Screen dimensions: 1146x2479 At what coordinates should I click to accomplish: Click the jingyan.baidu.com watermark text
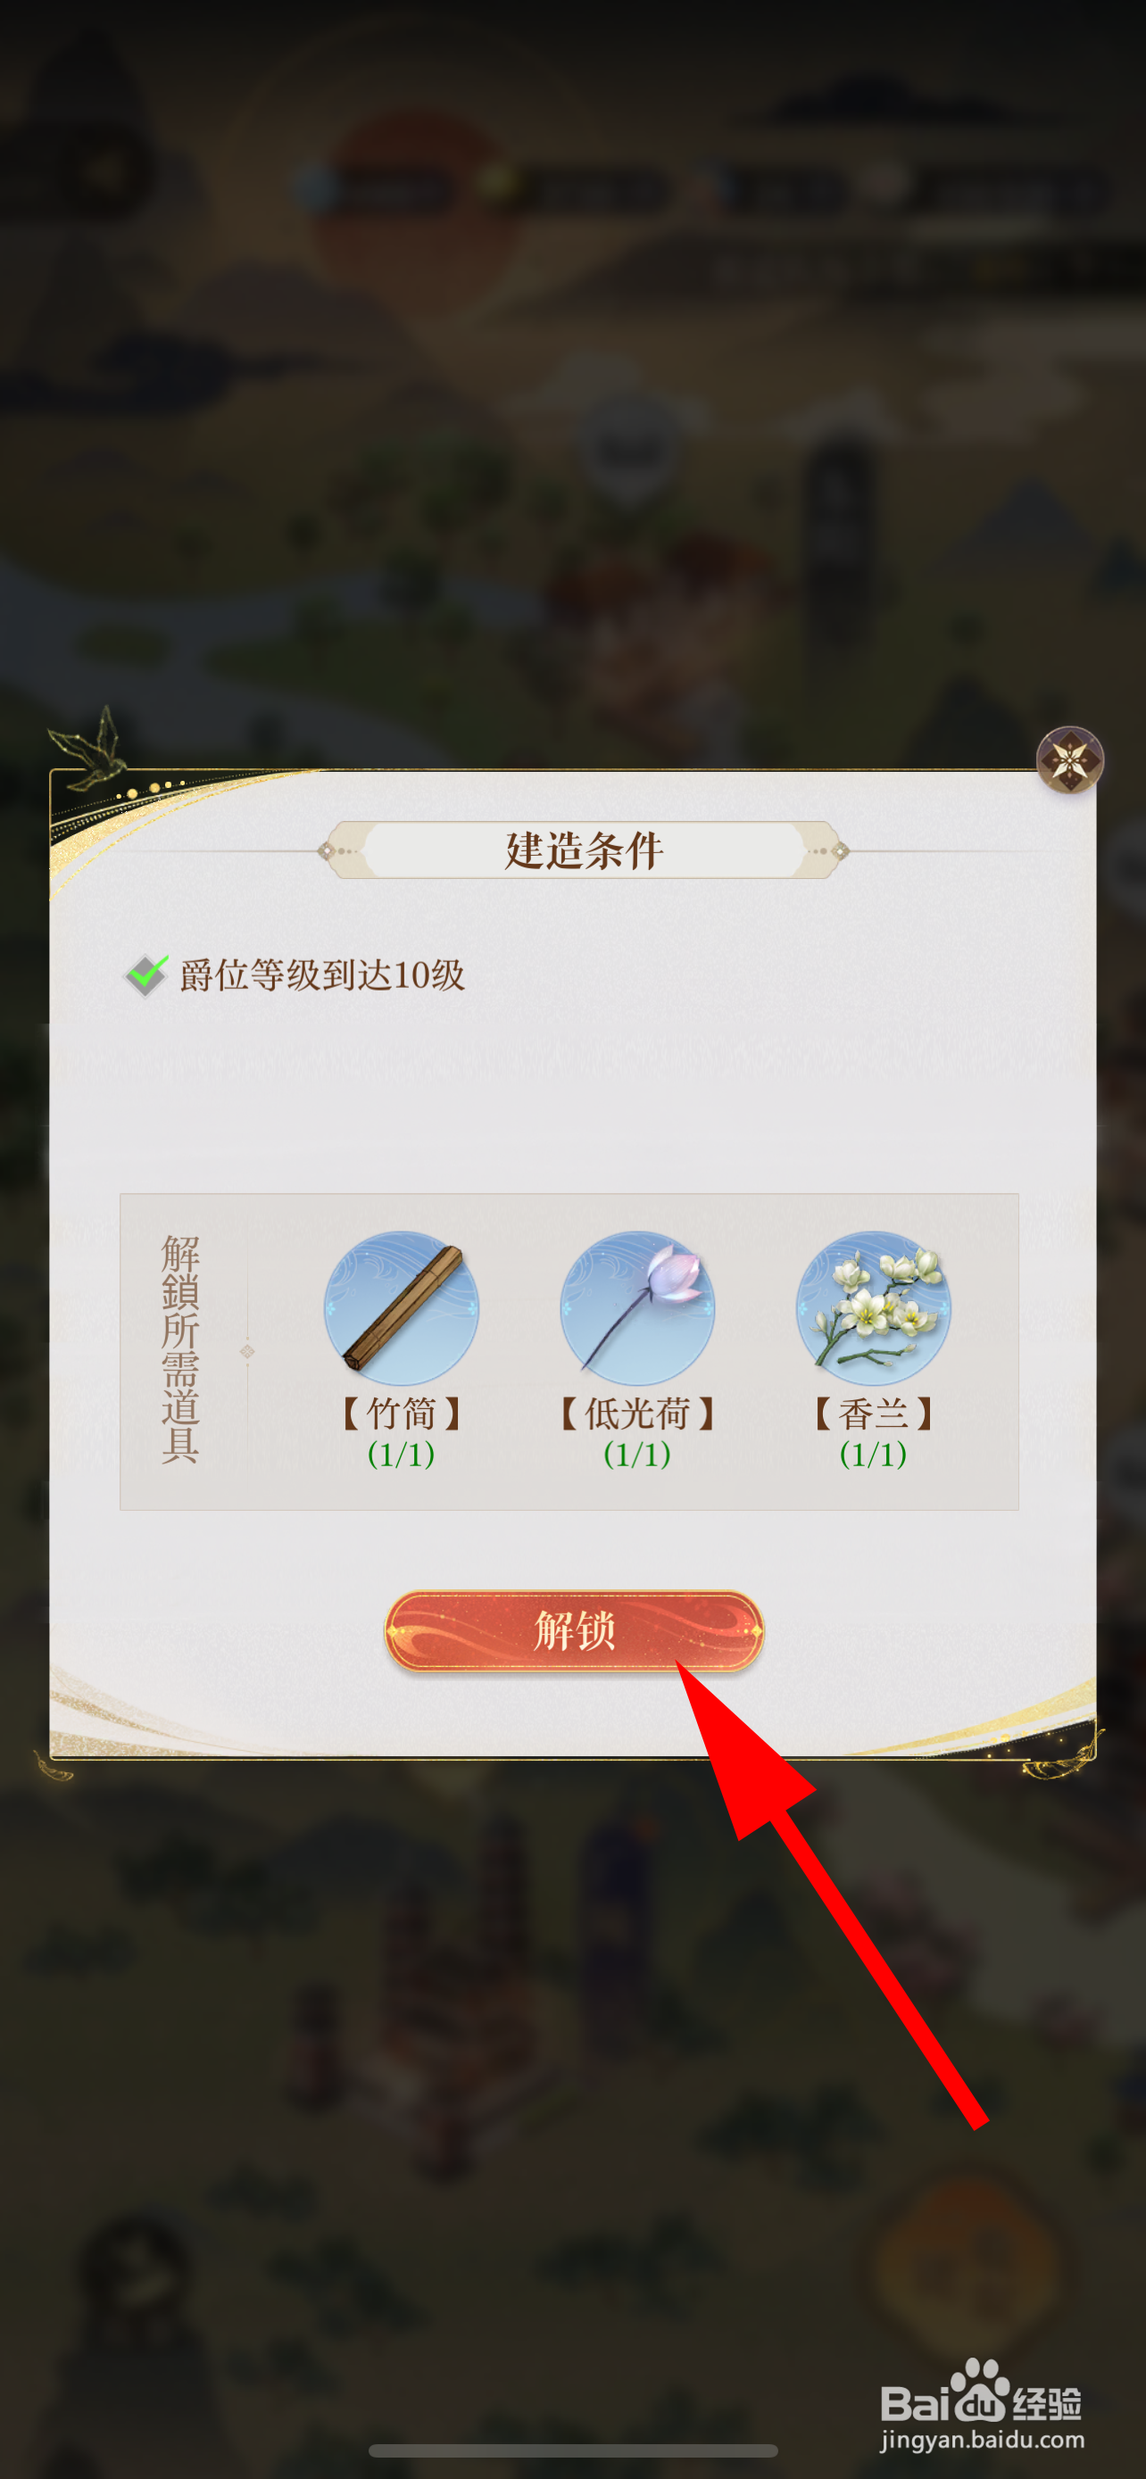pyautogui.click(x=982, y=2440)
